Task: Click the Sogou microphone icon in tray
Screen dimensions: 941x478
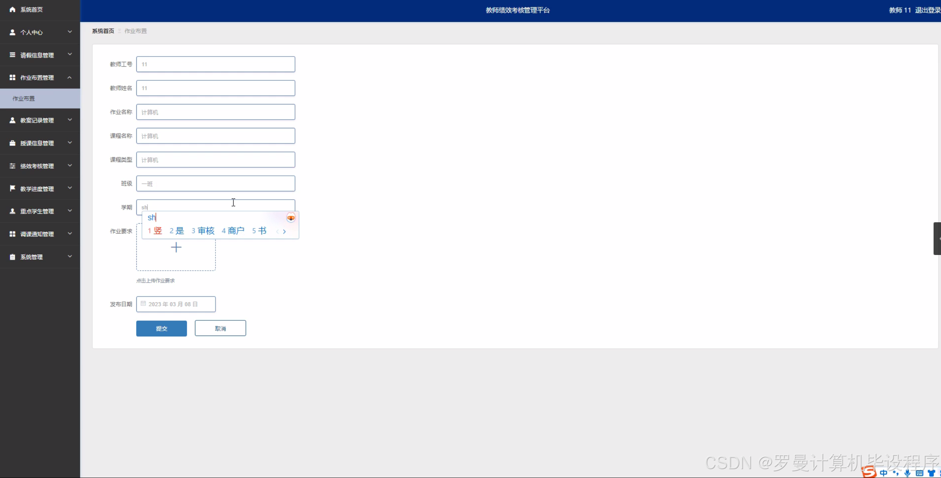Action: click(908, 473)
